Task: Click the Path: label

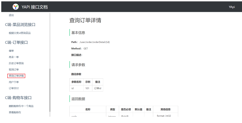Action: coord(74,42)
